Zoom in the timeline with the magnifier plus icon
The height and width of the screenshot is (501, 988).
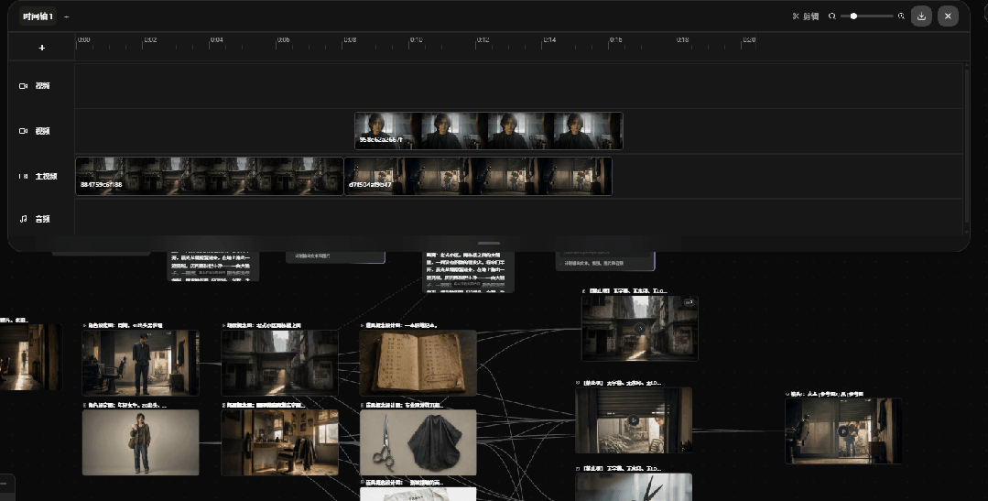(x=901, y=16)
